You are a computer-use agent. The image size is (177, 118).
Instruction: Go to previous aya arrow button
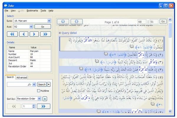point(24,34)
